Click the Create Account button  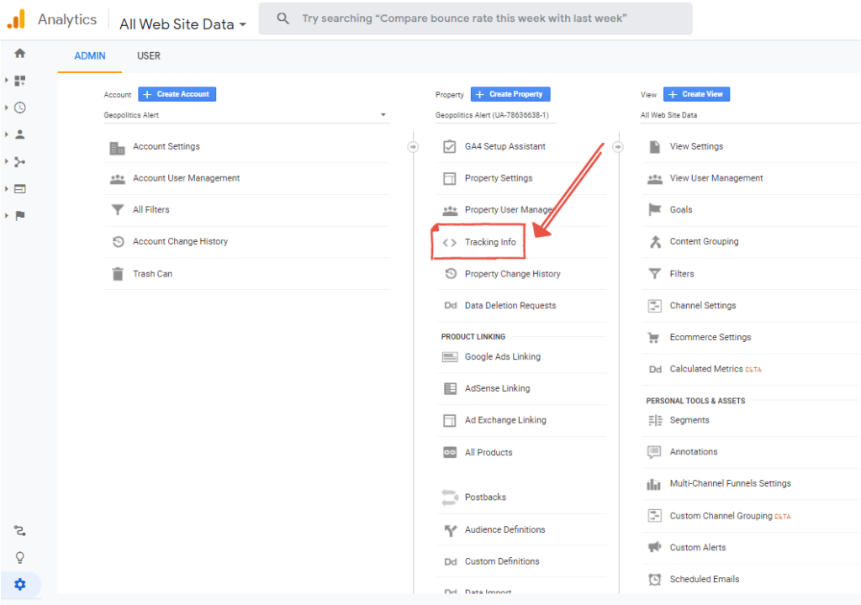tap(177, 94)
